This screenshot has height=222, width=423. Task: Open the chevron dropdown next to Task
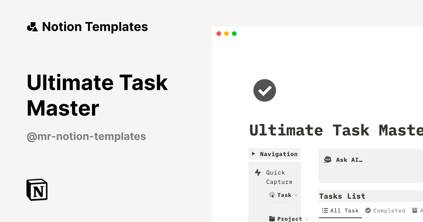(296, 195)
